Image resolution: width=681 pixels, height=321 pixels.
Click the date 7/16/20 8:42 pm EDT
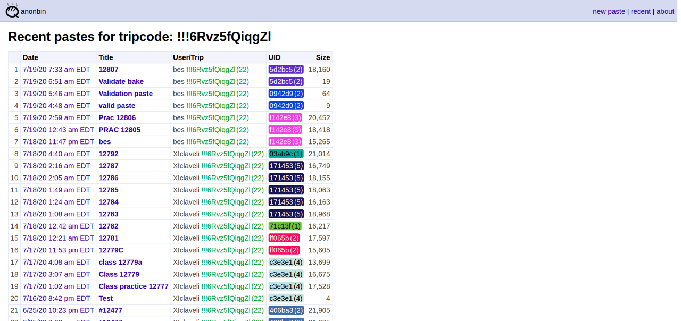[56, 298]
